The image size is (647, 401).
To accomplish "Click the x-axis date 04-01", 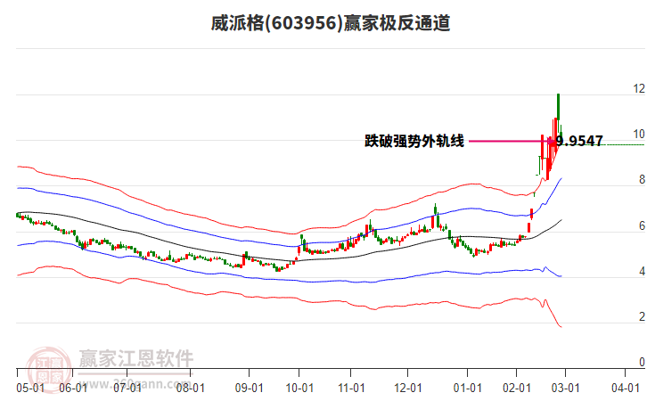I will coord(625,388).
